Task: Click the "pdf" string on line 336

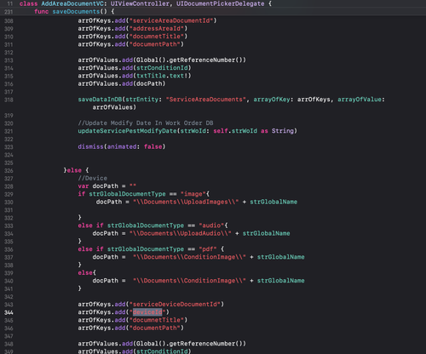Action: 208,249
